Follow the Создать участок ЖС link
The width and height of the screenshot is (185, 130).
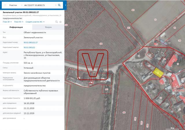(x=35, y=22)
